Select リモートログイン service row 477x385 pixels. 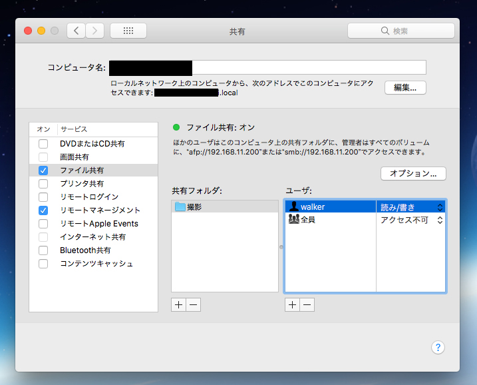pos(89,197)
